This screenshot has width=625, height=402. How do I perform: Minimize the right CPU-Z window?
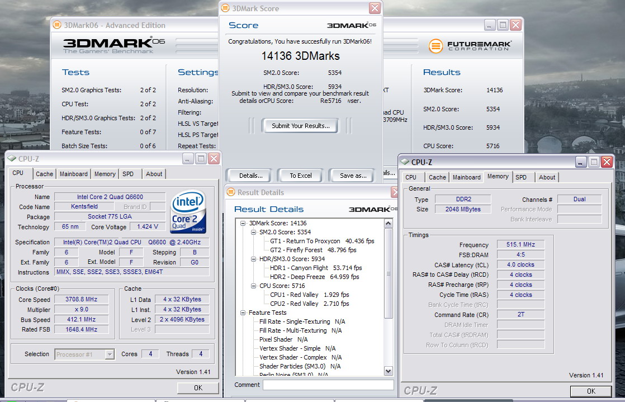[581, 162]
